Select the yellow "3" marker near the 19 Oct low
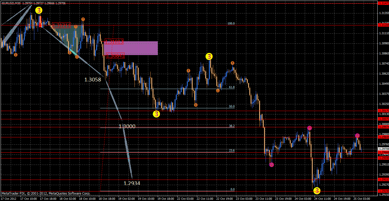The width and height of the screenshot is (389, 201). click(157, 114)
